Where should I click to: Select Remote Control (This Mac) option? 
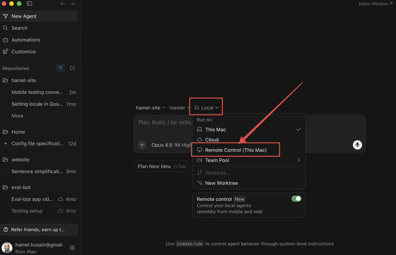[x=235, y=150]
